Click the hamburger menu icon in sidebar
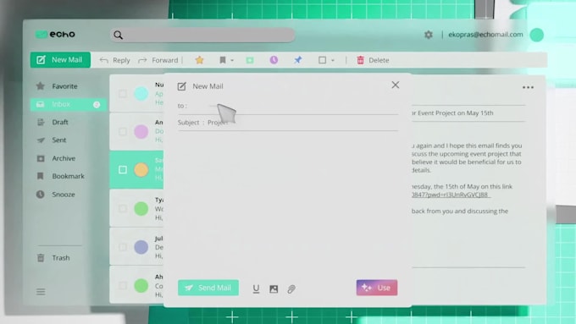Screen dimensions: 576x324 41,292
